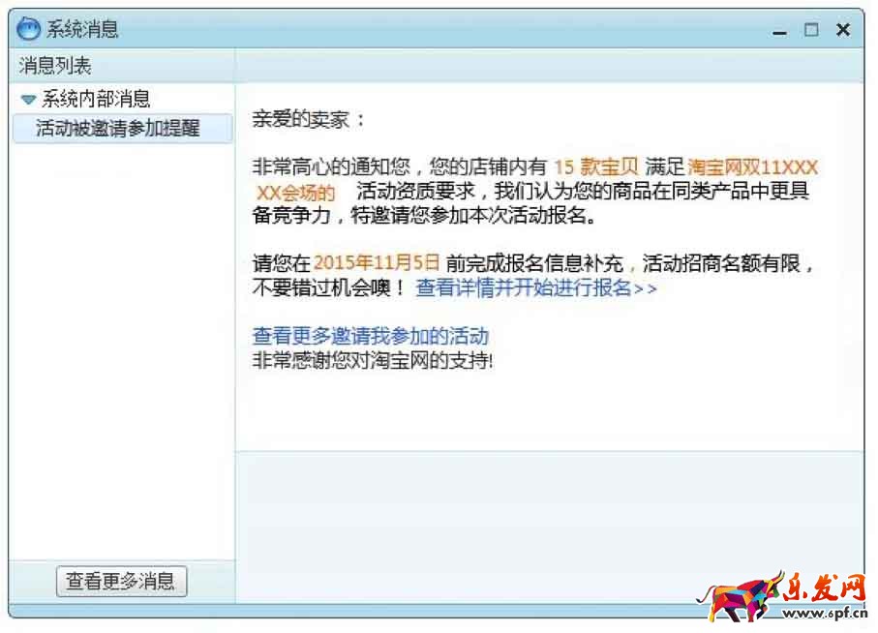Image resolution: width=878 pixels, height=633 pixels.
Task: Click the orange 15 款宝贝 text
Action: coord(595,166)
